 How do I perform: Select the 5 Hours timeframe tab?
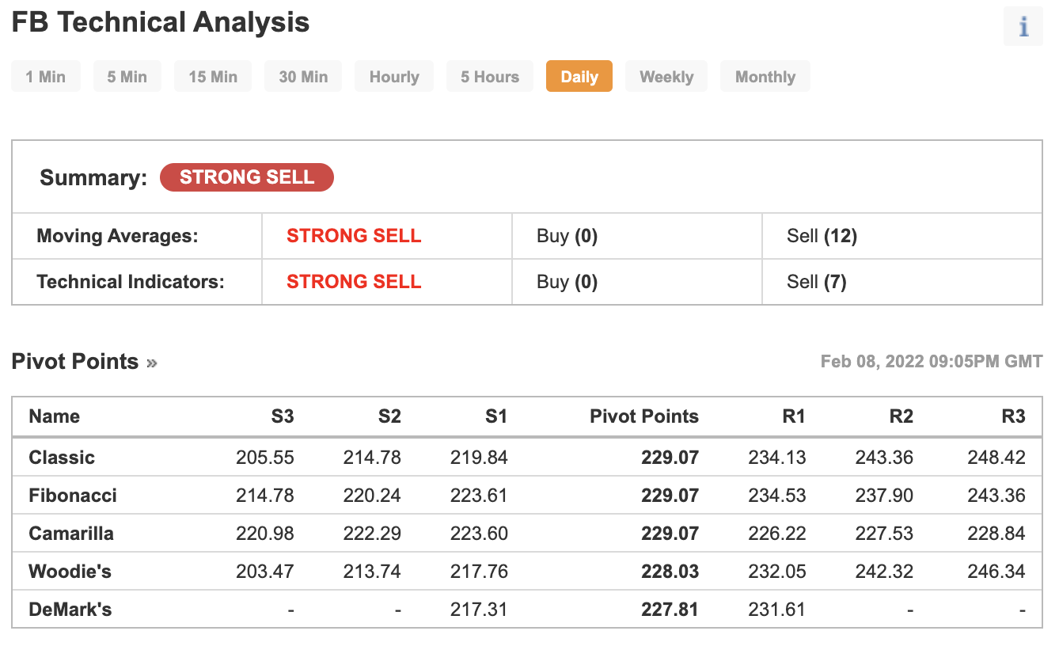tap(490, 77)
